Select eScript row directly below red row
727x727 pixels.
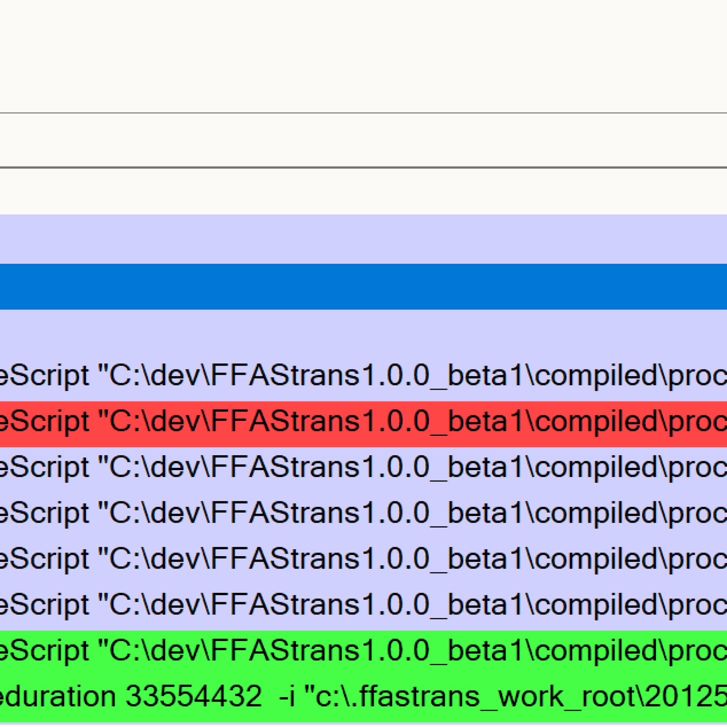(363, 470)
